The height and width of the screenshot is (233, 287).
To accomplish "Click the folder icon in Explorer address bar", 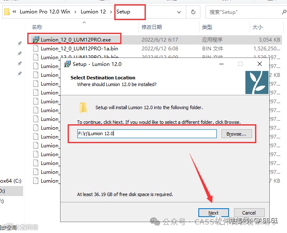I will coord(7,12).
